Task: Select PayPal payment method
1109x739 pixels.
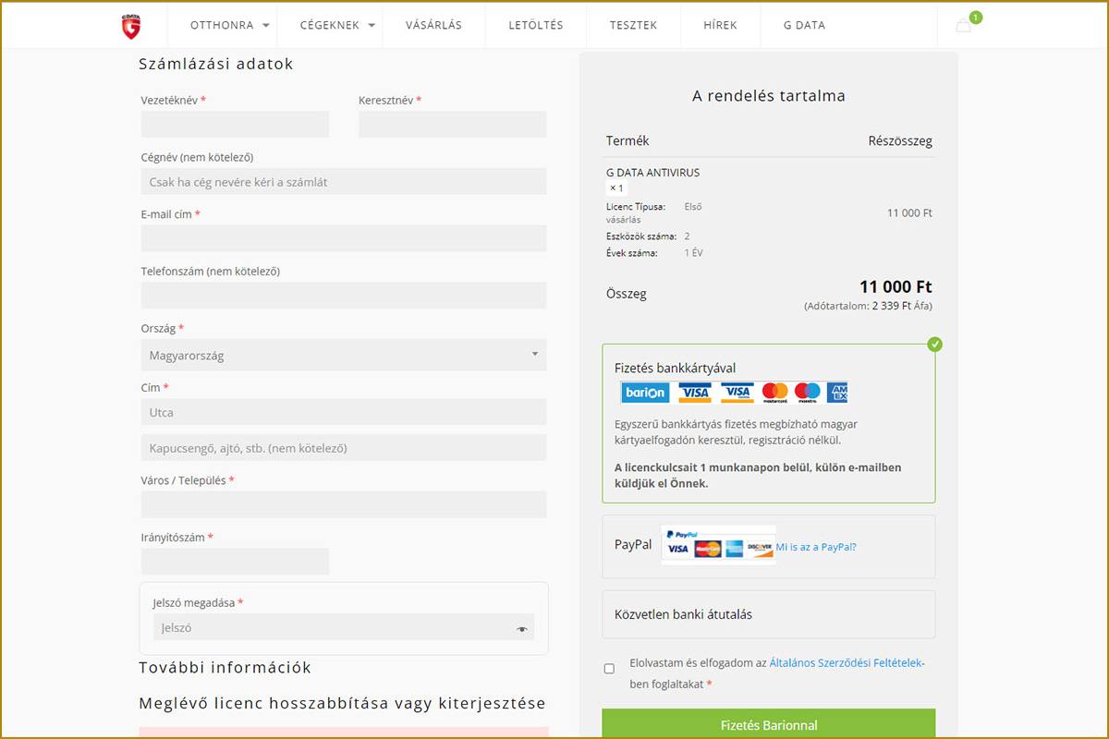Action: tap(633, 545)
